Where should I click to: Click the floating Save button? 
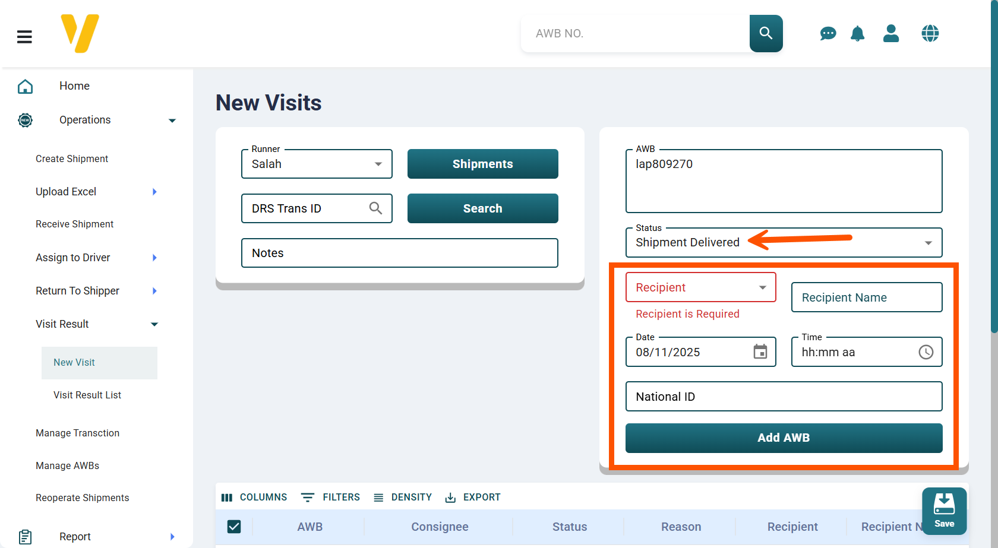click(x=944, y=511)
